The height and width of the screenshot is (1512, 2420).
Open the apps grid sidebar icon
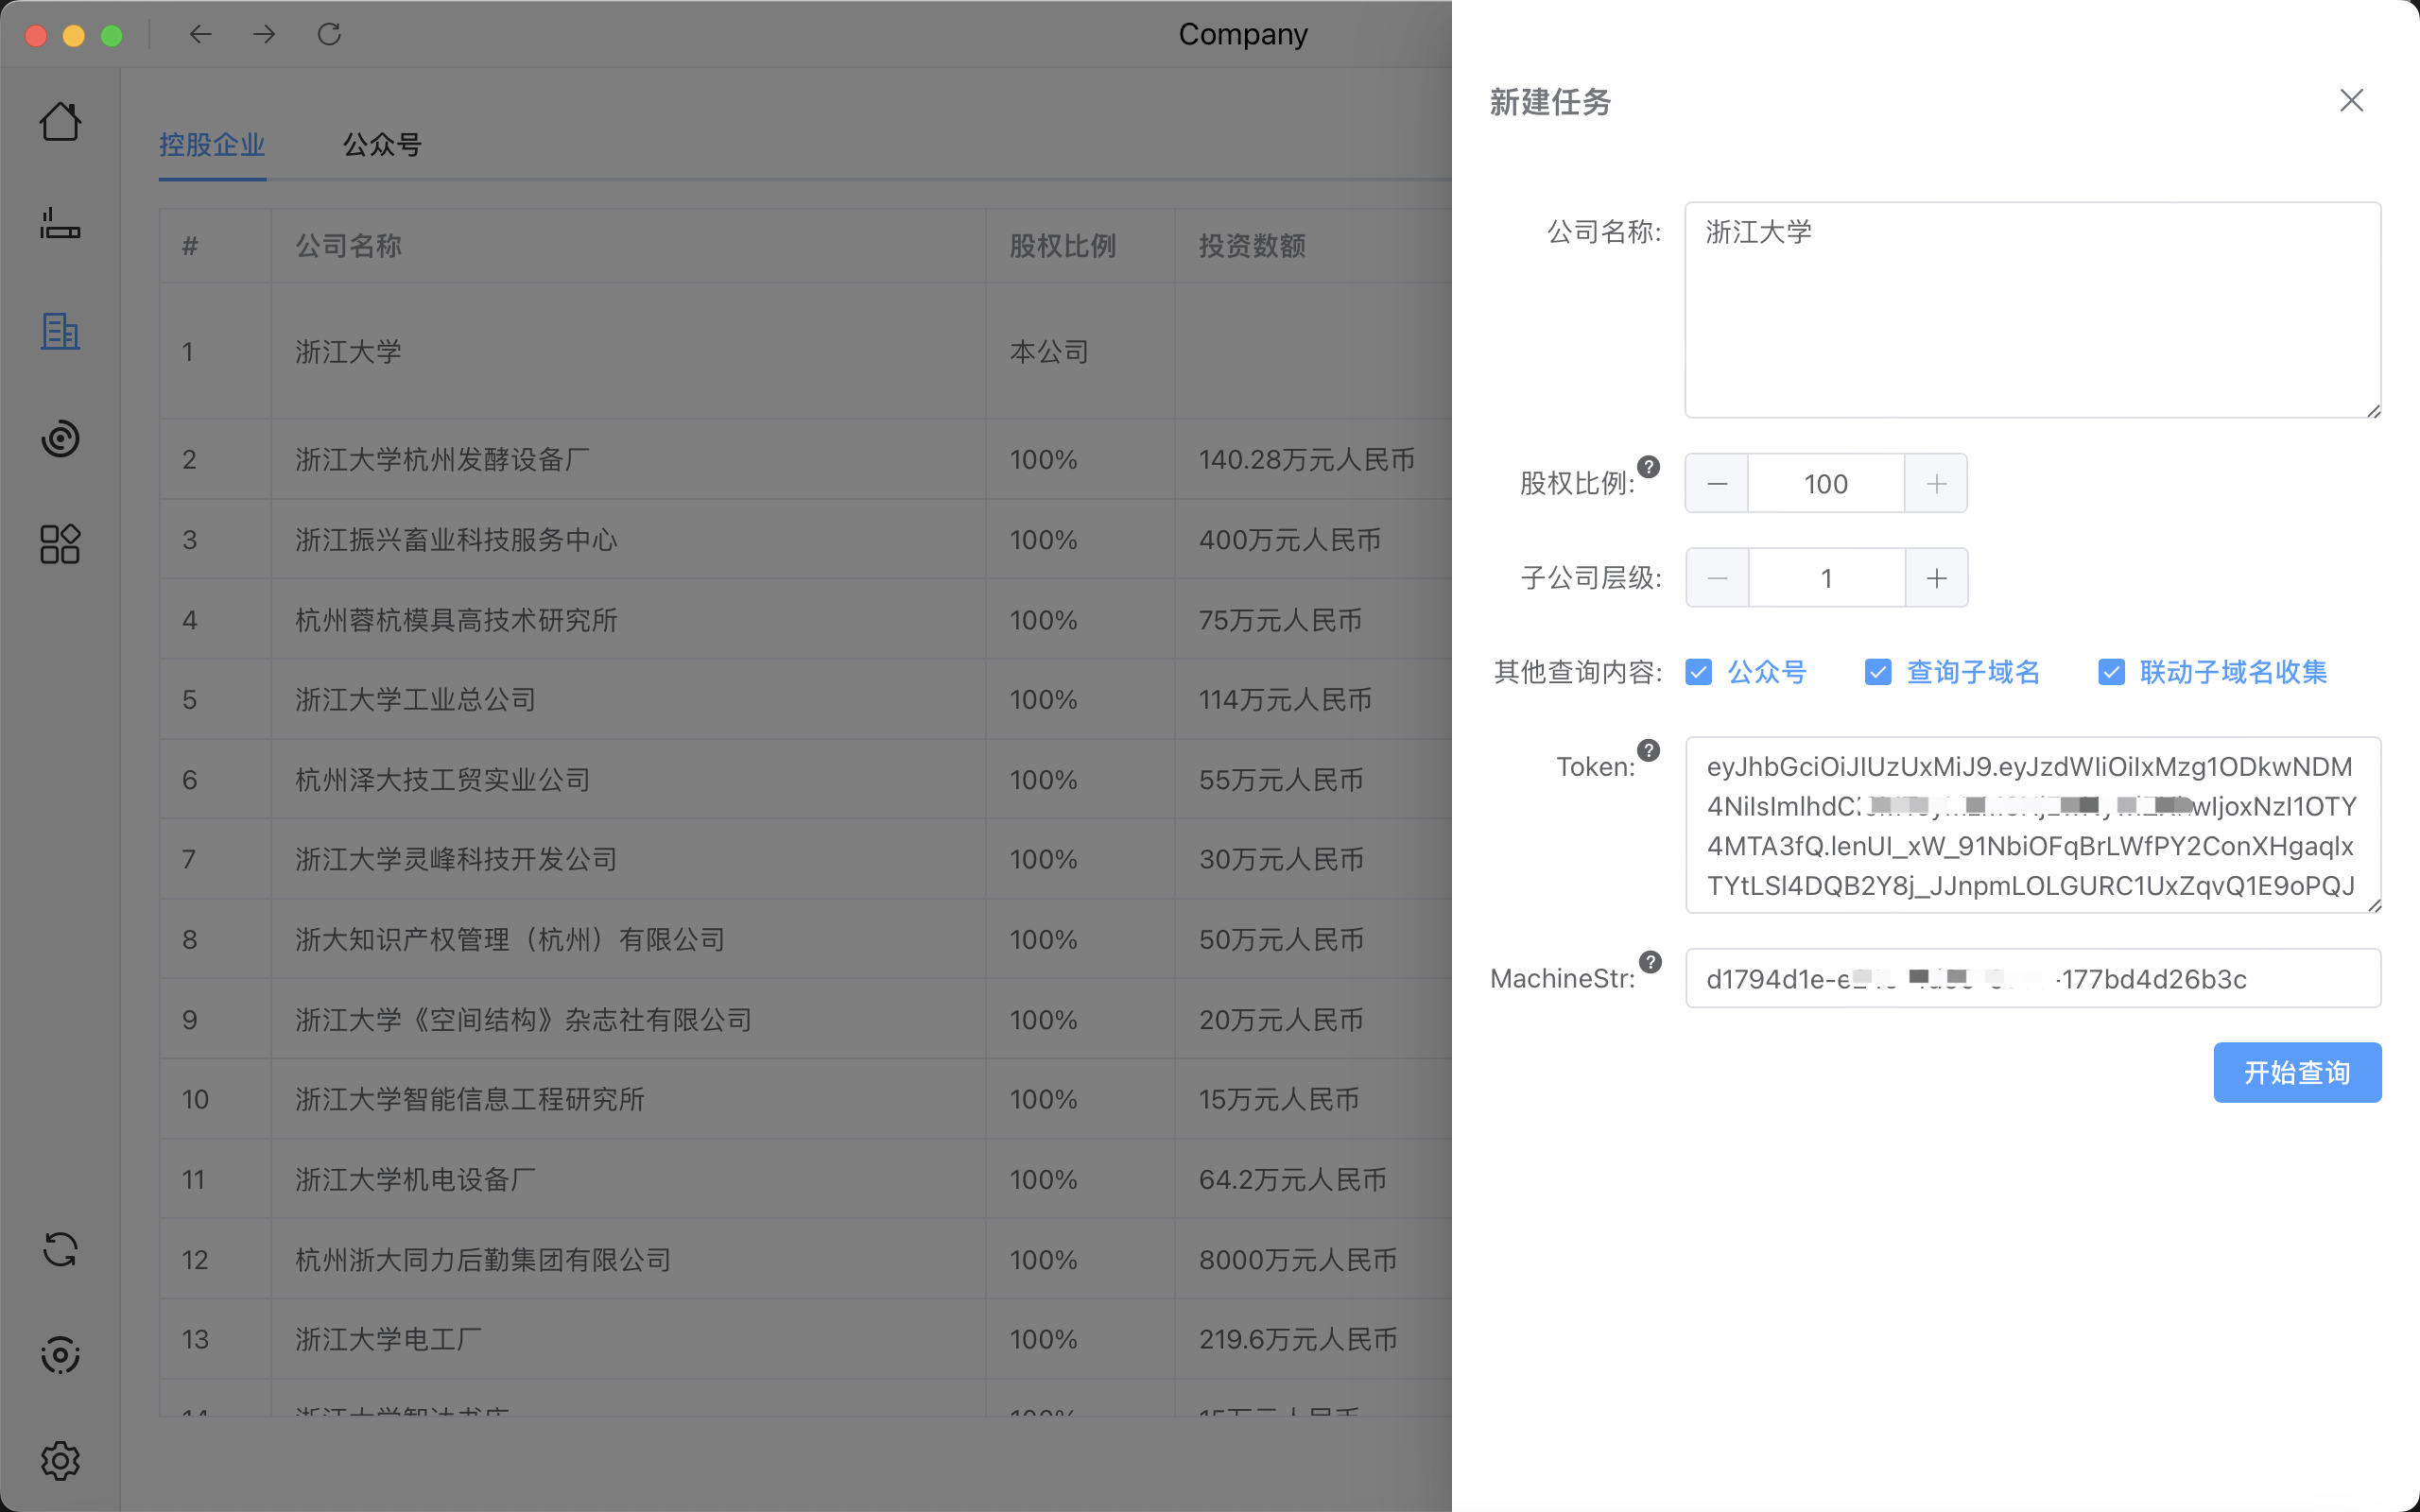(x=60, y=544)
